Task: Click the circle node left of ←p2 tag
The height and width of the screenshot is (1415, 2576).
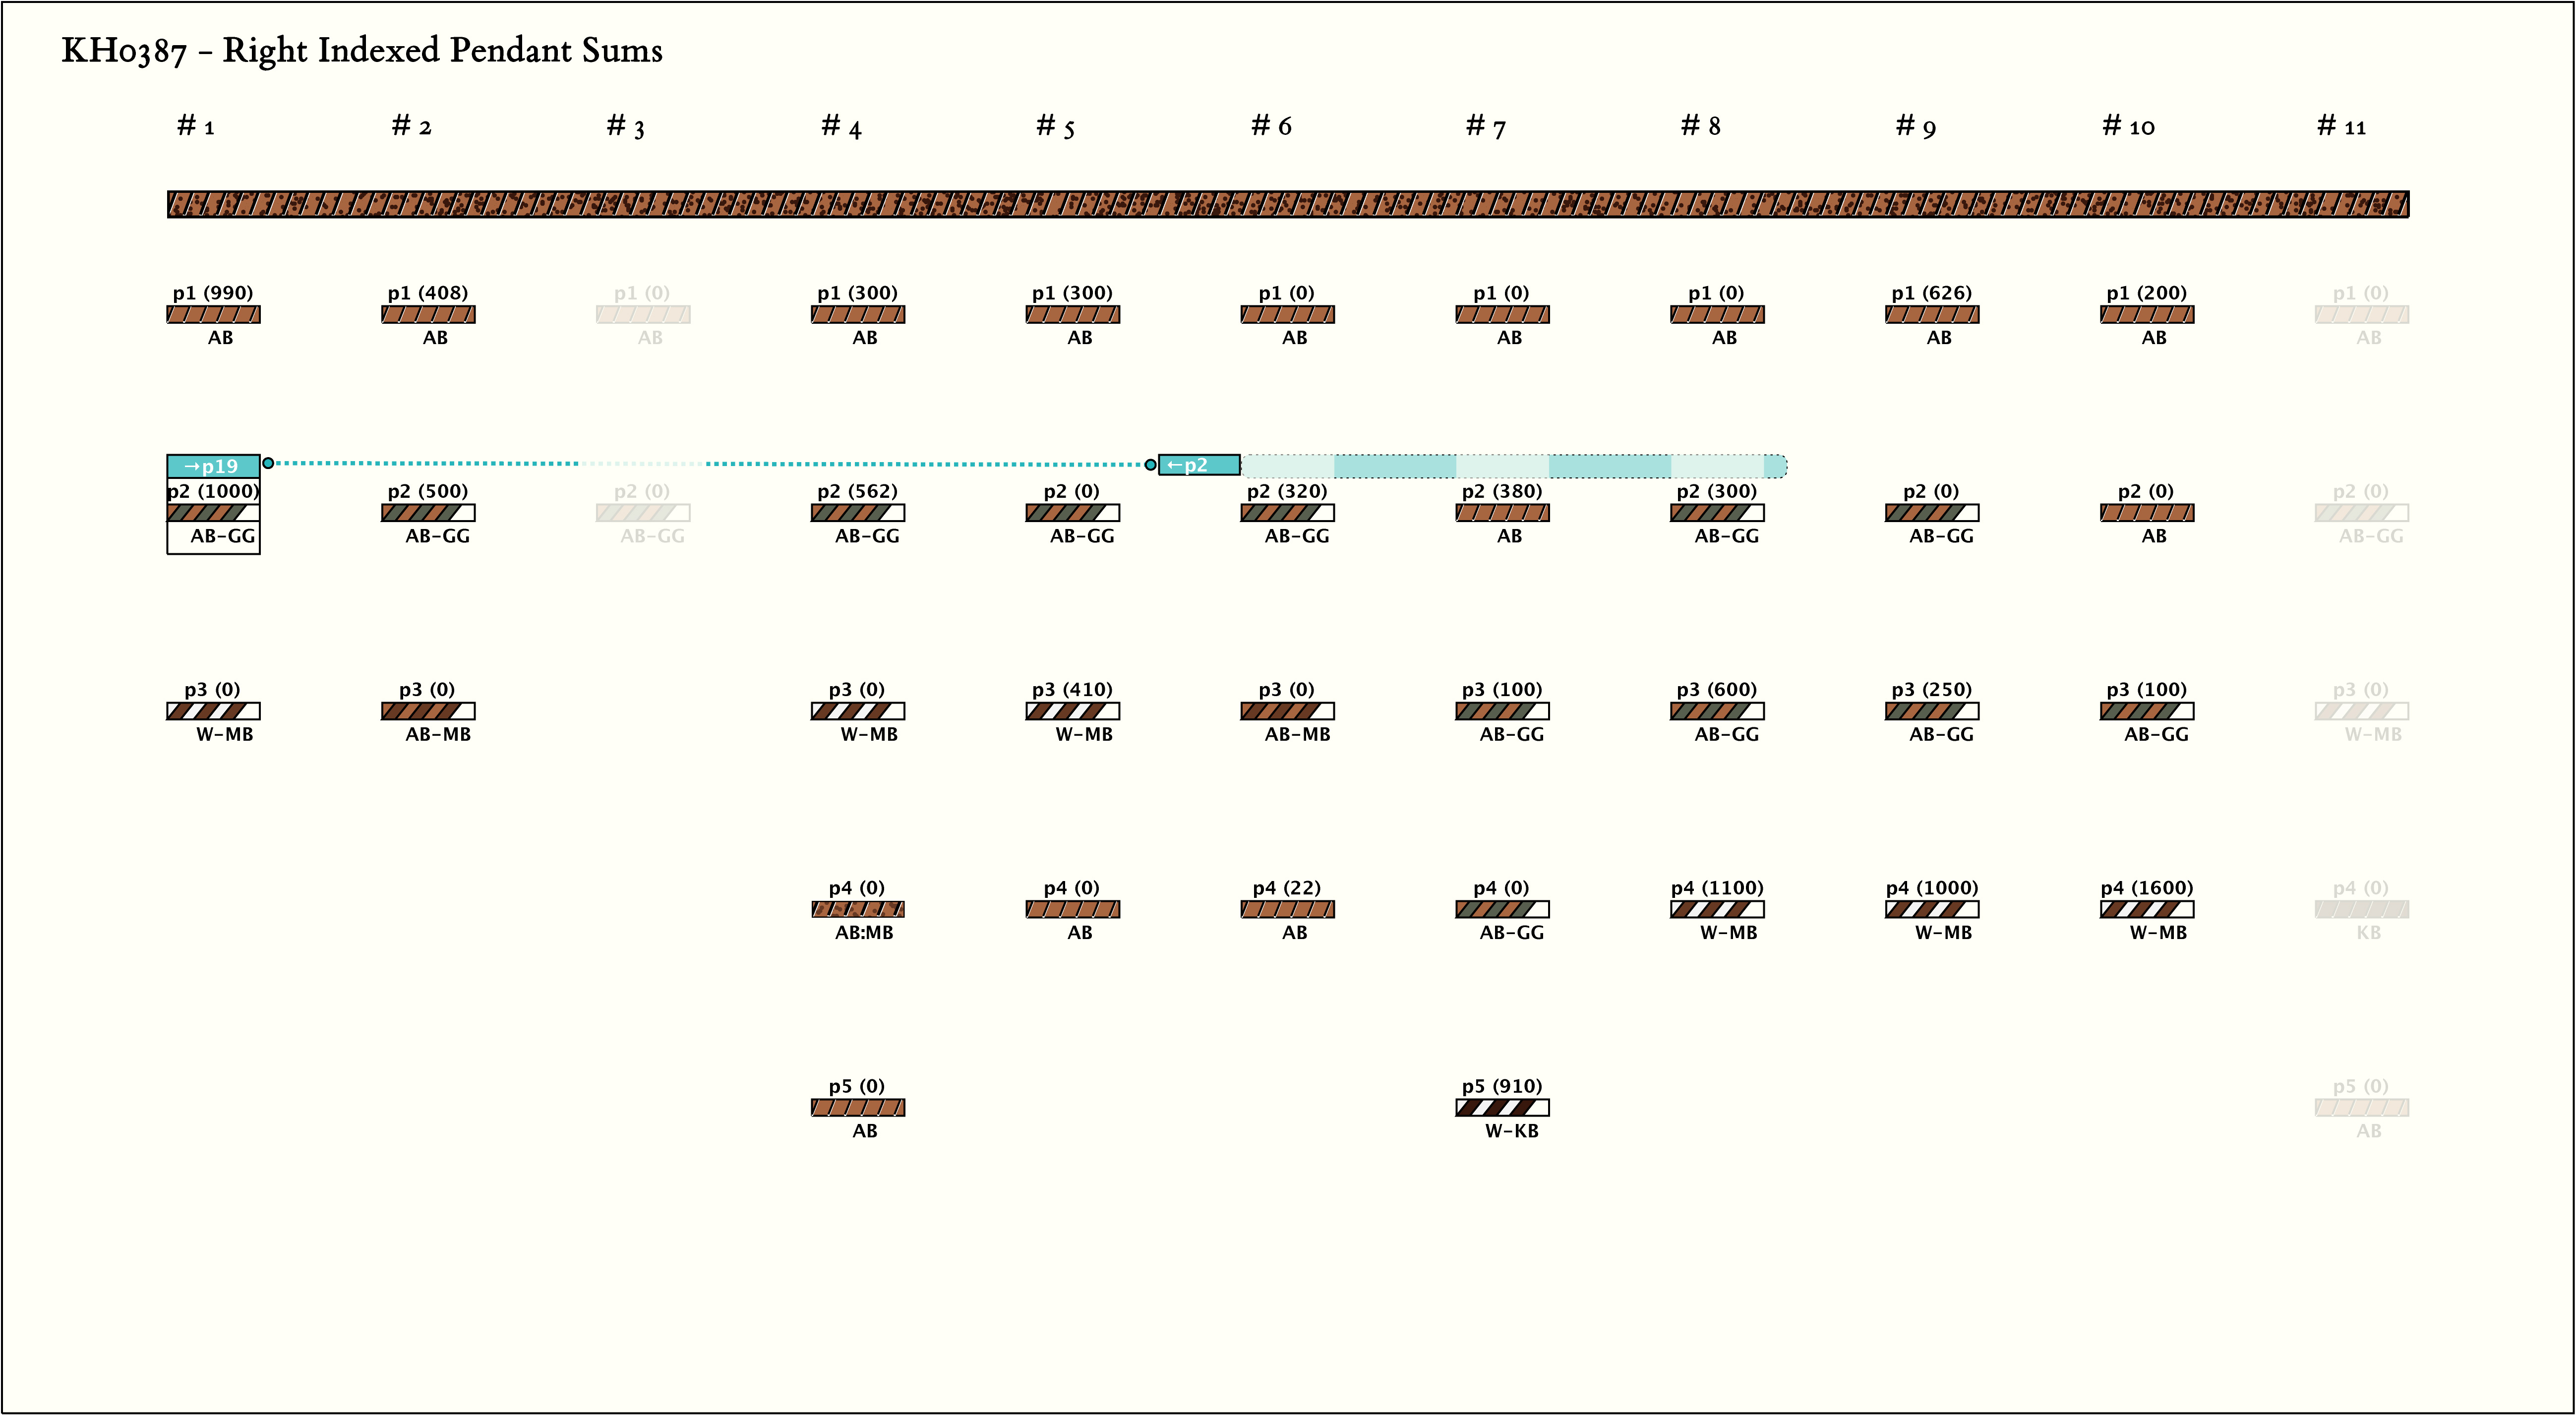Action: [x=1150, y=465]
